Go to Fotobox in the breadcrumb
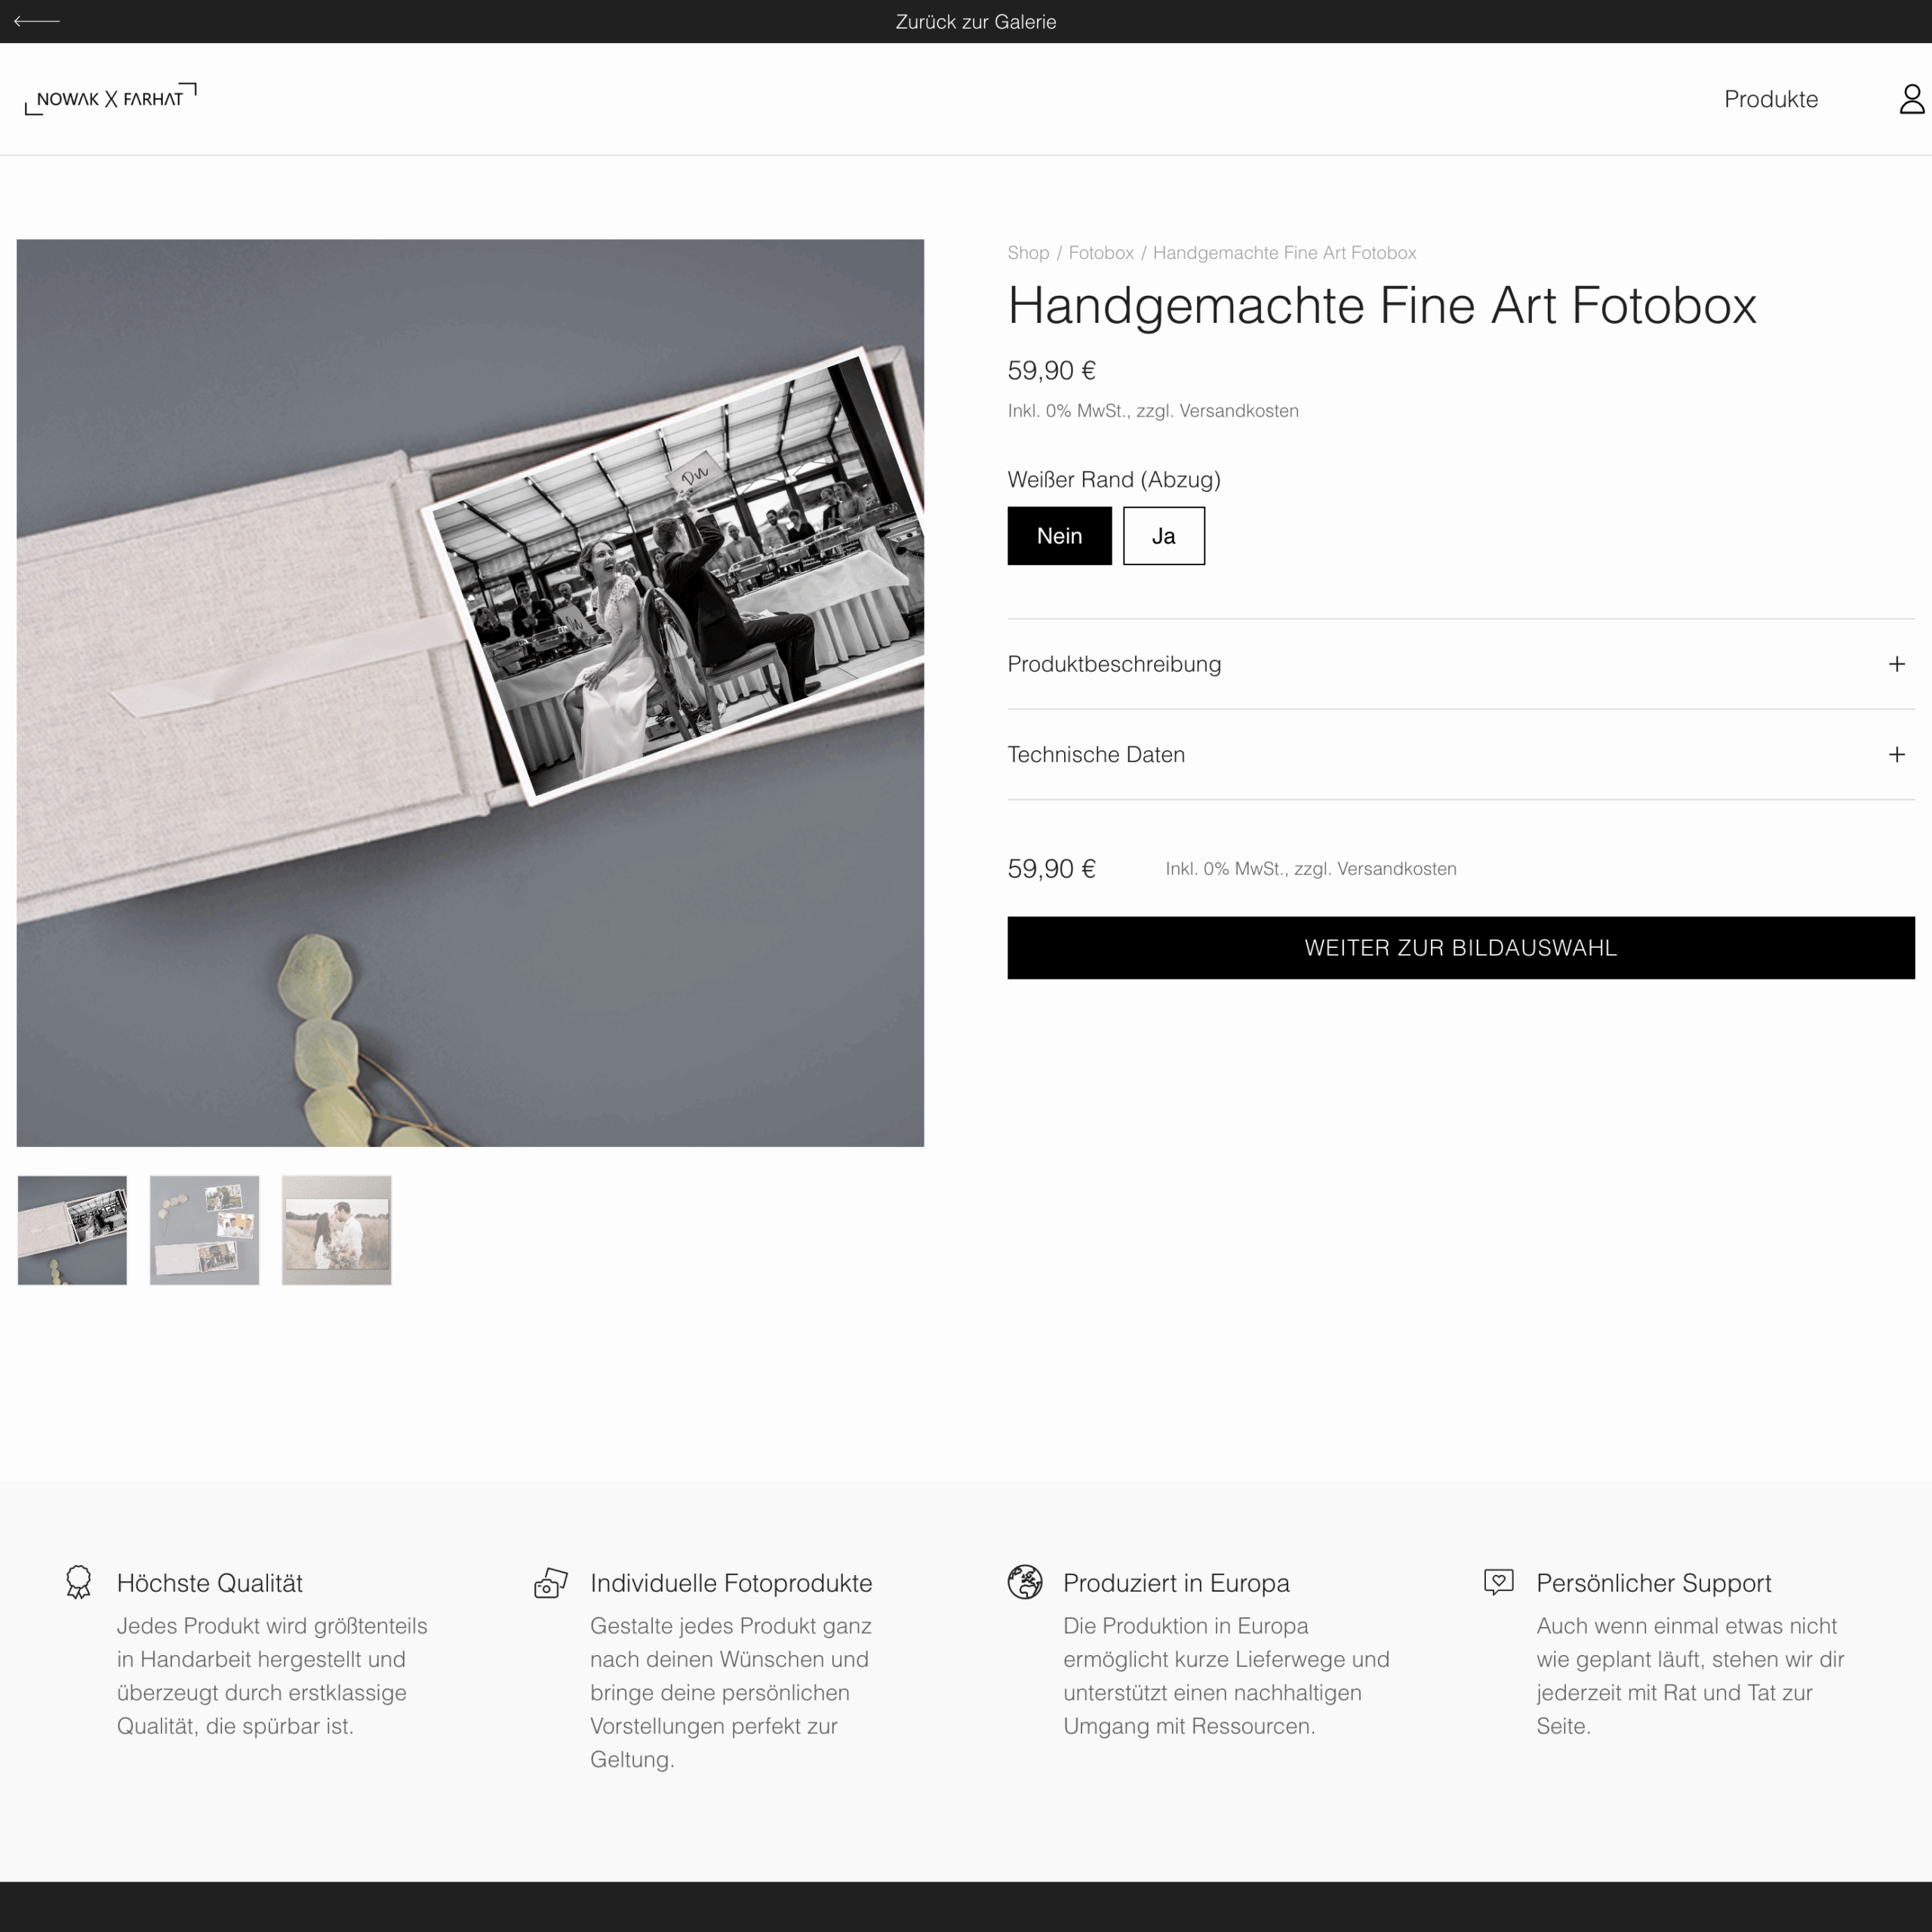Viewport: 1932px width, 1932px height. (1101, 253)
